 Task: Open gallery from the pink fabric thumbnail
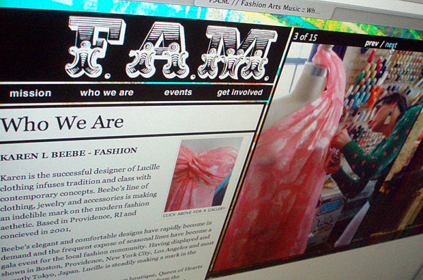tap(203, 174)
